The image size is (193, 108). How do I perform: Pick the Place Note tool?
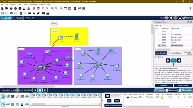point(21,13)
